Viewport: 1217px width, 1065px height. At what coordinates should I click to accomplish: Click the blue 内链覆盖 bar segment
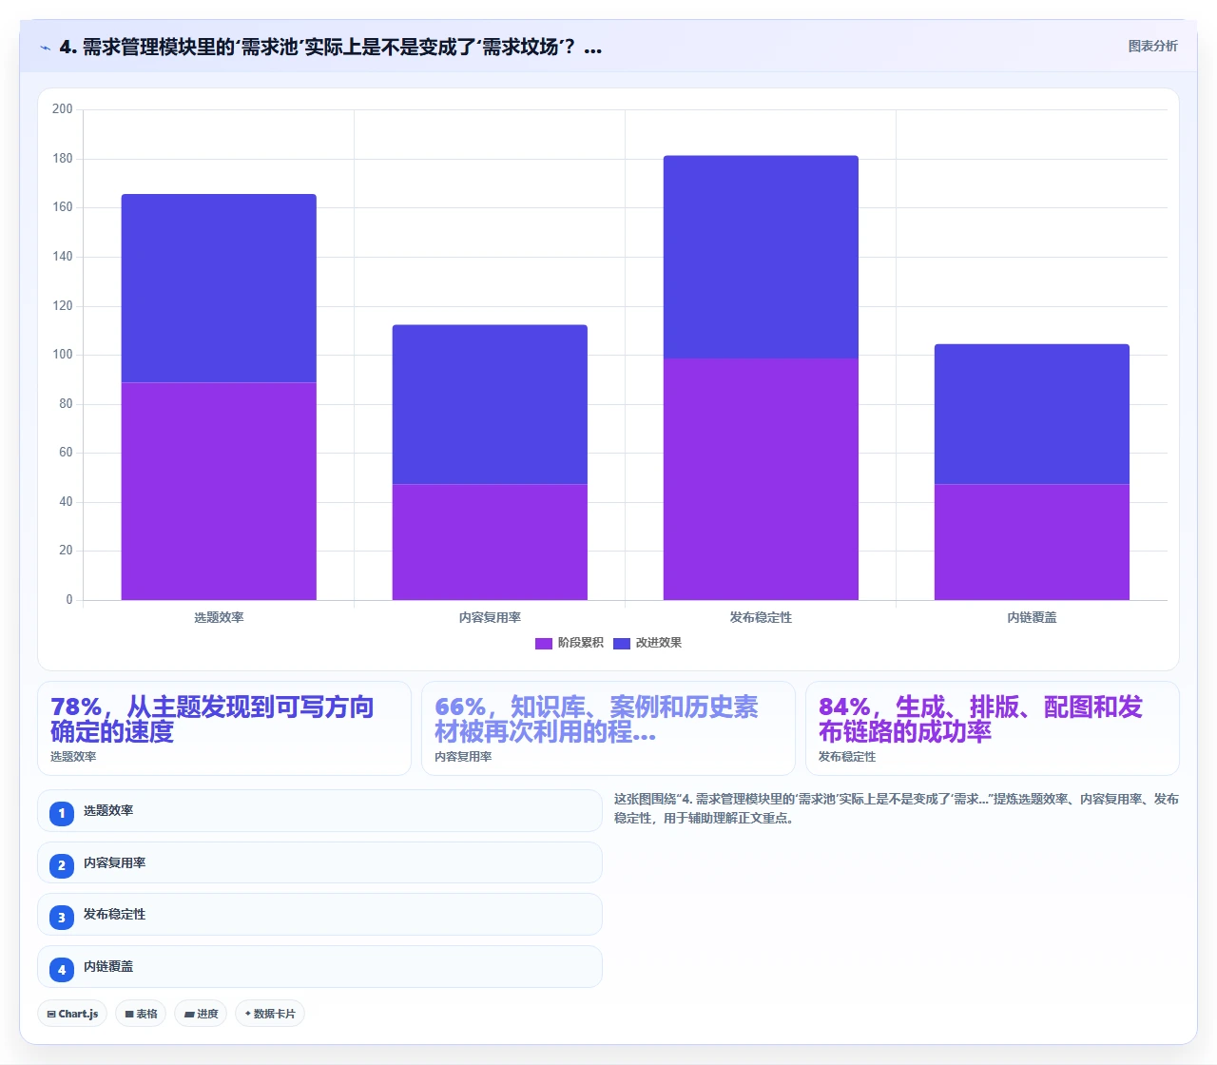pyautogui.click(x=1032, y=414)
